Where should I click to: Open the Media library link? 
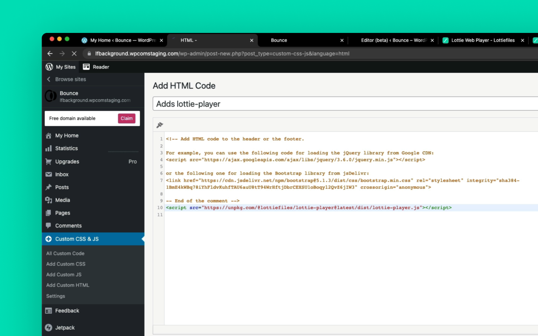point(63,200)
